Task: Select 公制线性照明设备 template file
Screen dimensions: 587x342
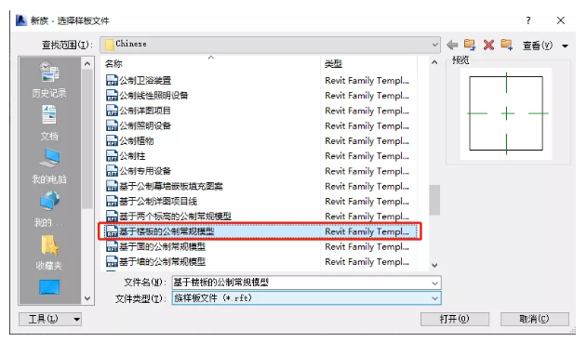Action: pyautogui.click(x=153, y=96)
